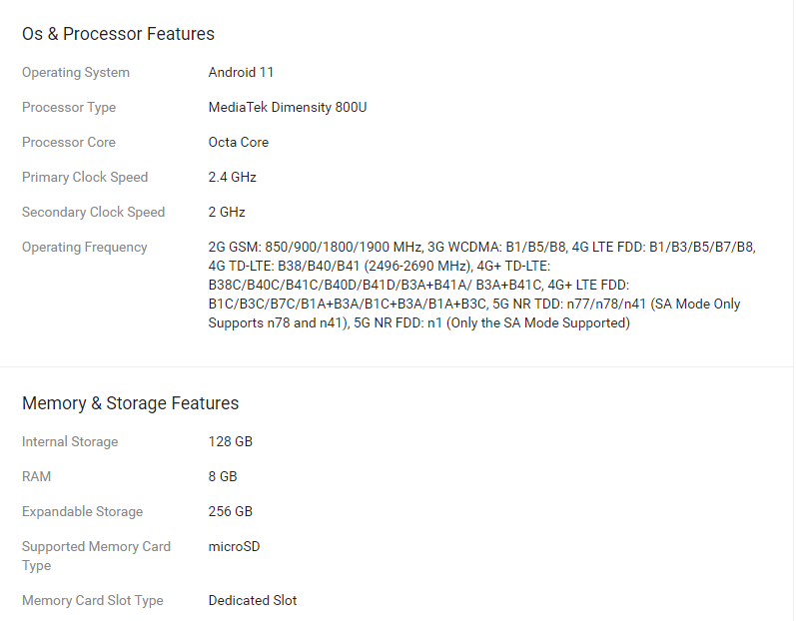
Task: Click the Os & Processor Features heading
Action: pos(118,34)
